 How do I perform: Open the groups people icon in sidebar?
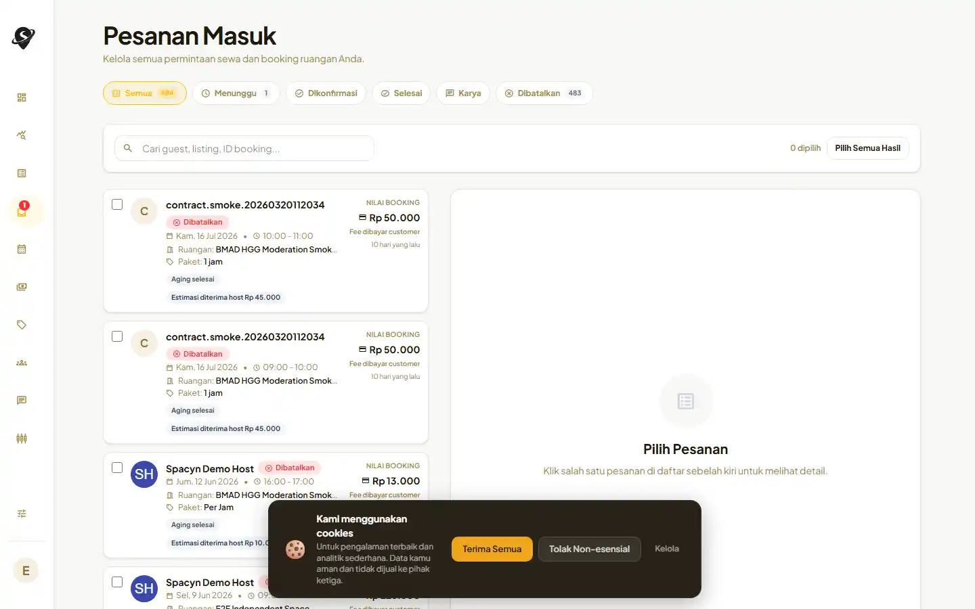click(22, 363)
